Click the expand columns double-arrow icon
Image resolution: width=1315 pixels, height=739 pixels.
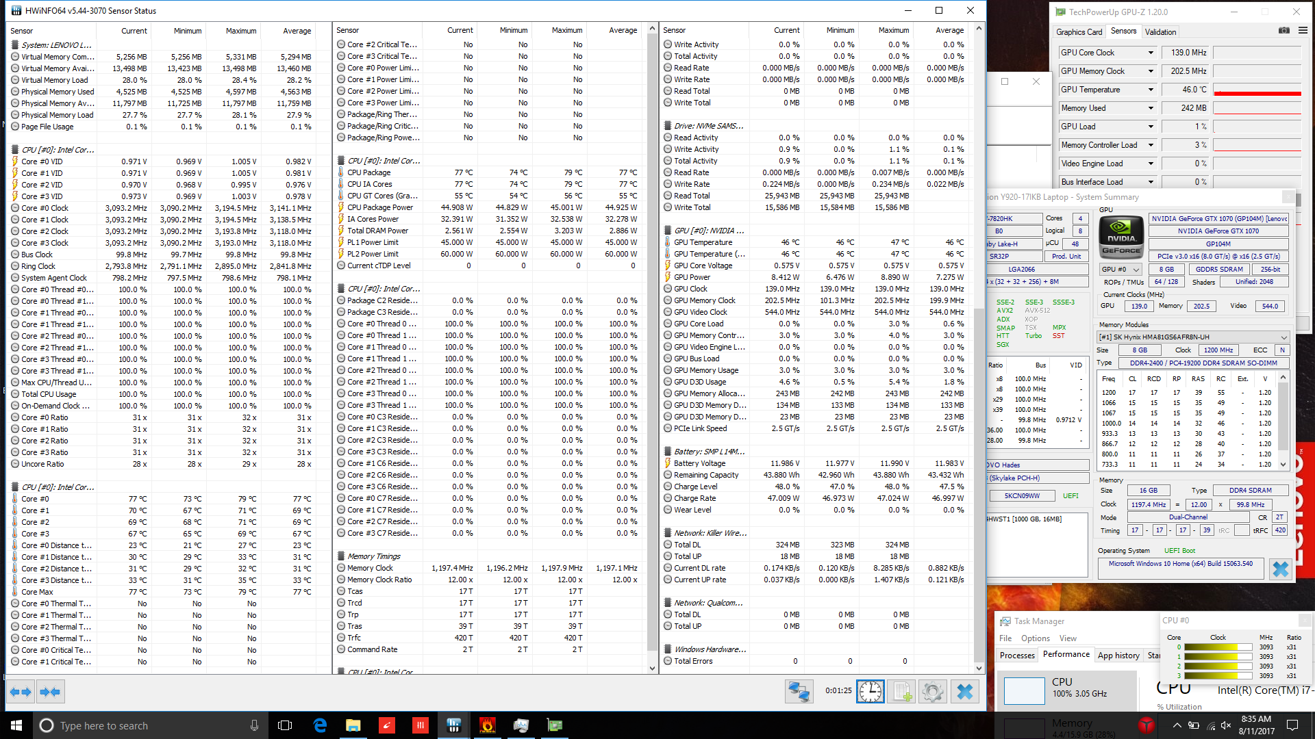pyautogui.click(x=21, y=692)
